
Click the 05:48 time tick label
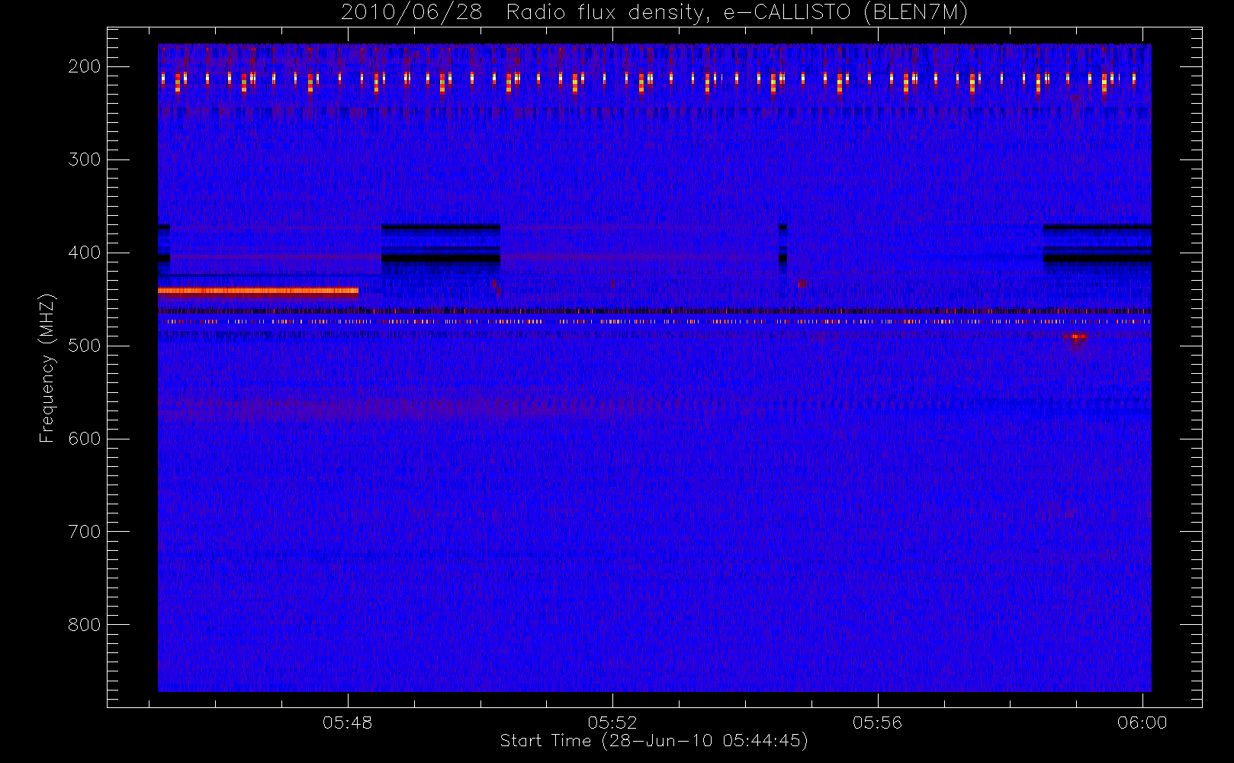[347, 723]
